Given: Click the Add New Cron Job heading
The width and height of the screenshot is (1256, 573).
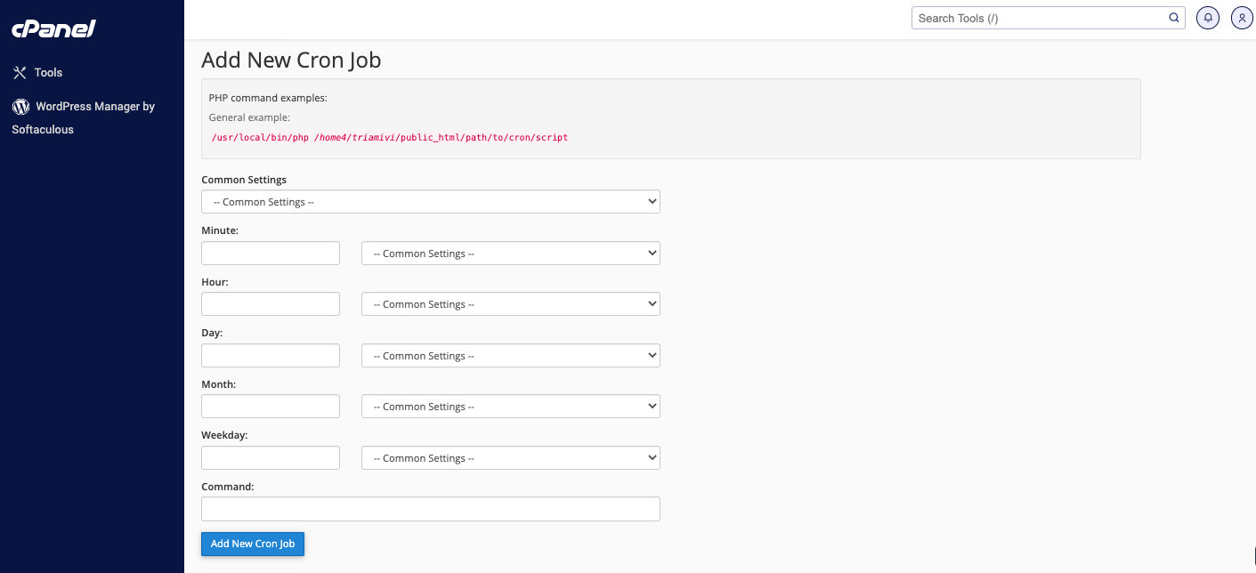Looking at the screenshot, I should tap(291, 60).
